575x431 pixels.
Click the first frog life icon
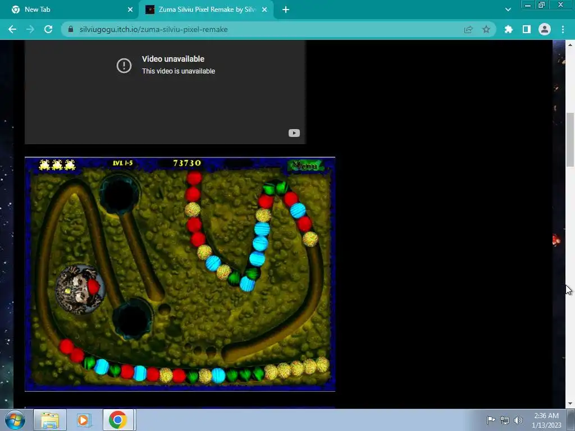[x=44, y=165]
